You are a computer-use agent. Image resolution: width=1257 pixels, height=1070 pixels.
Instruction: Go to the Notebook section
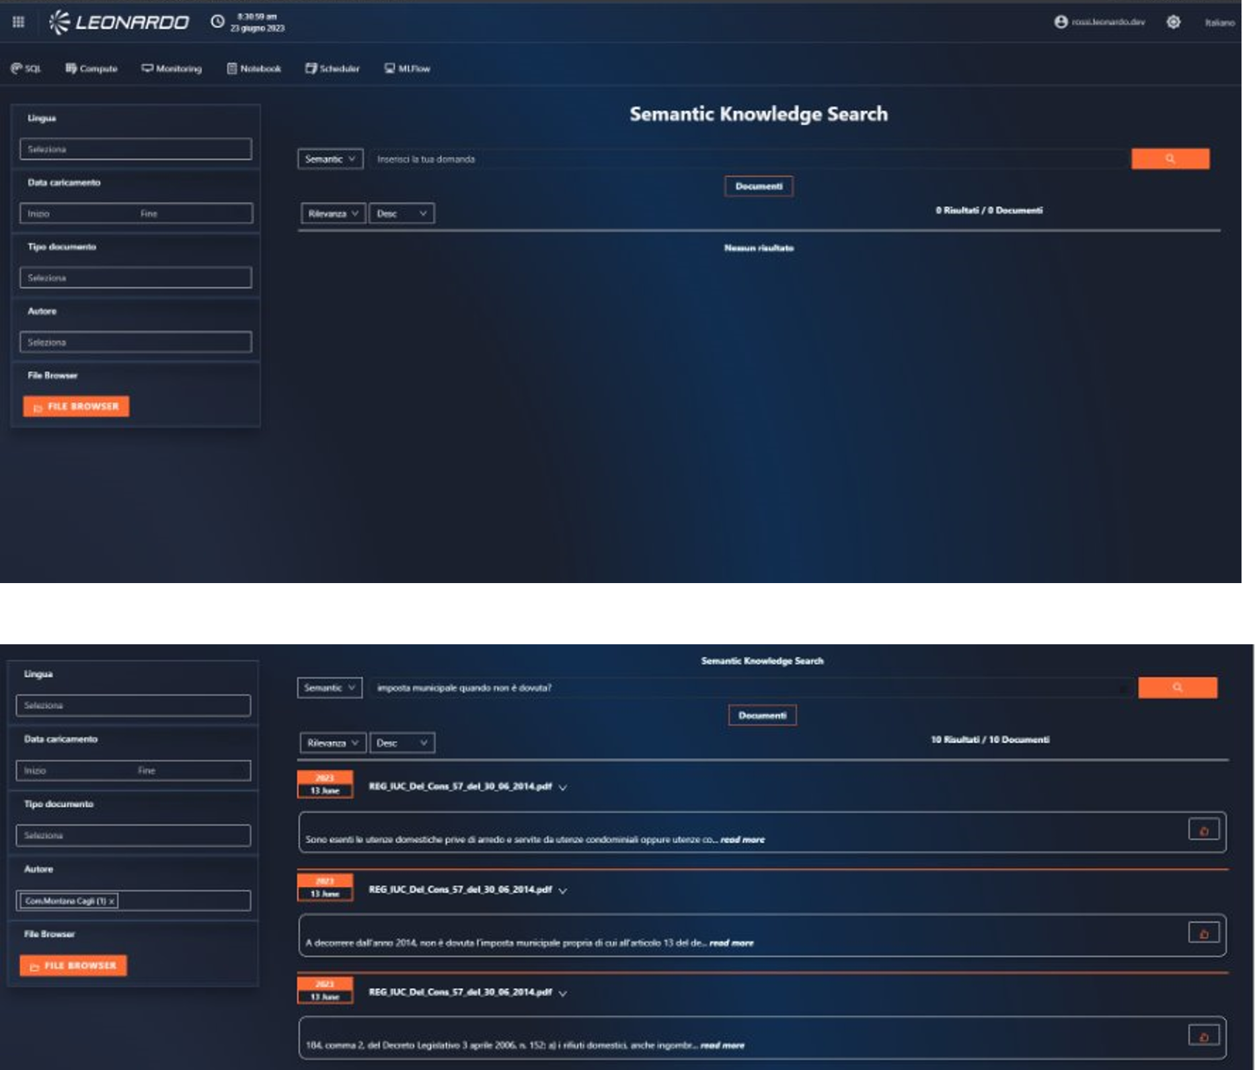pos(254,69)
